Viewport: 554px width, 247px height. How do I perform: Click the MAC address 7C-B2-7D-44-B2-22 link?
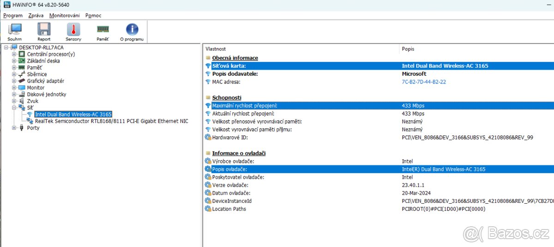[x=424, y=82]
